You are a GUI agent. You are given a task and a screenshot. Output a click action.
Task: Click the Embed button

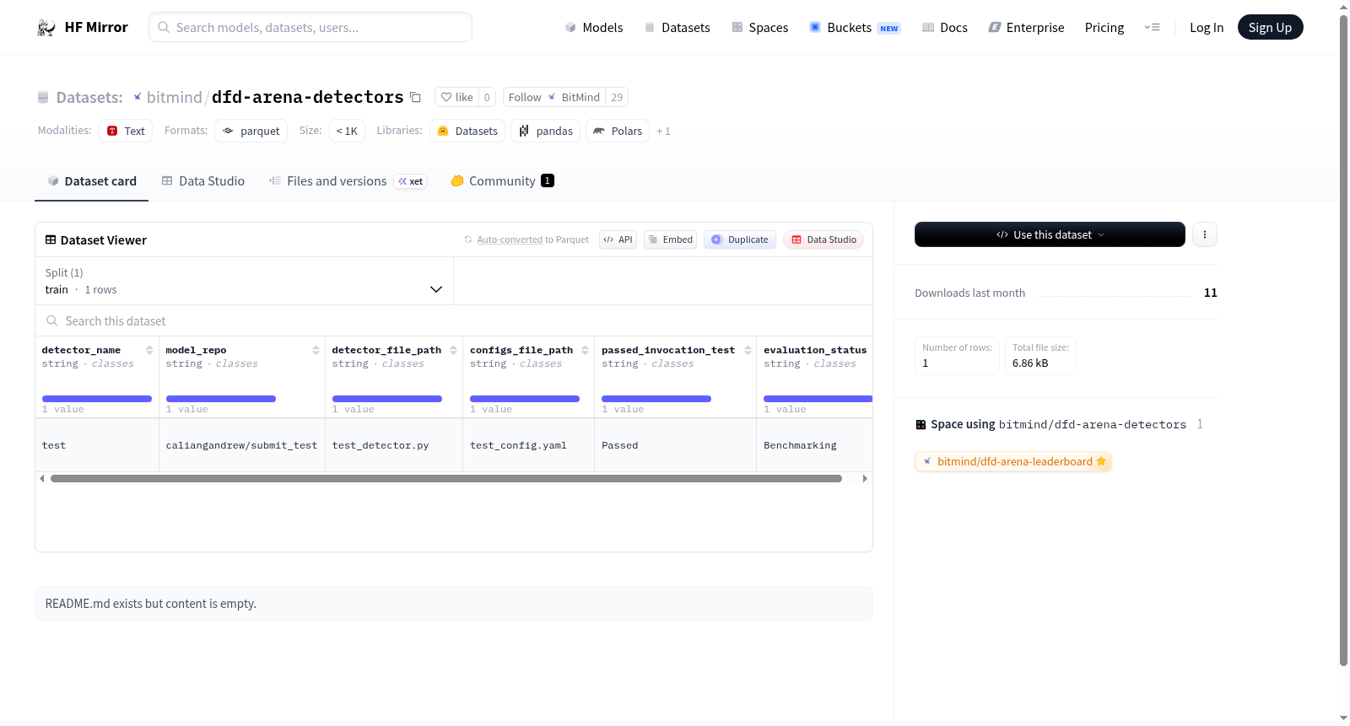click(671, 239)
